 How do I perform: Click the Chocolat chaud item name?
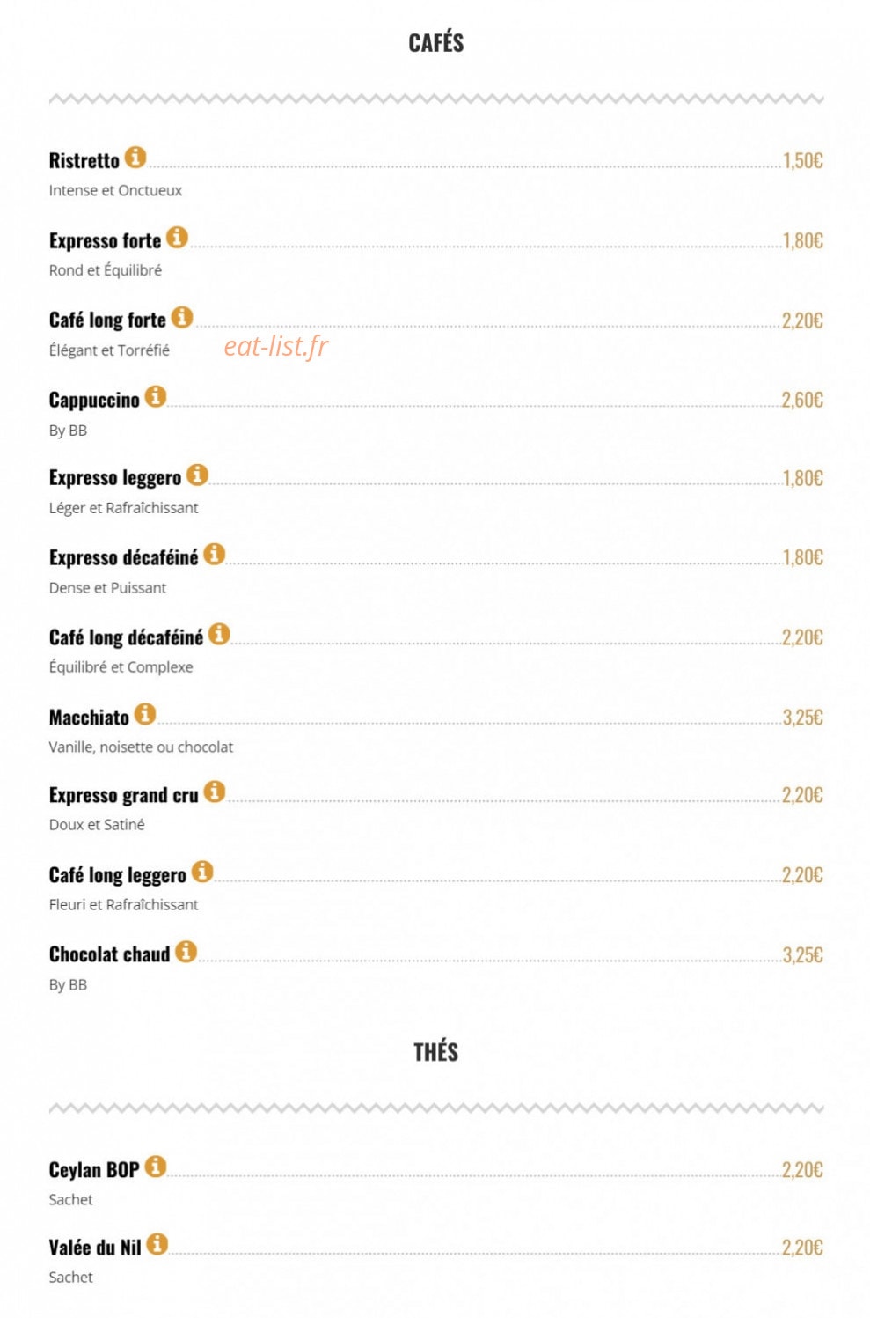point(109,954)
